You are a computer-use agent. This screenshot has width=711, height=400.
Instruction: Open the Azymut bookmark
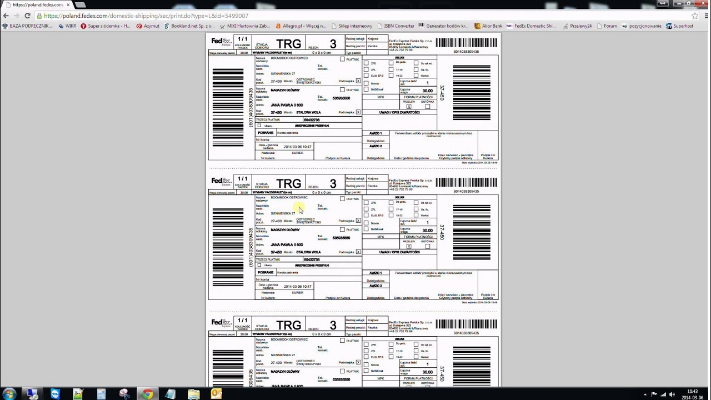coord(148,26)
